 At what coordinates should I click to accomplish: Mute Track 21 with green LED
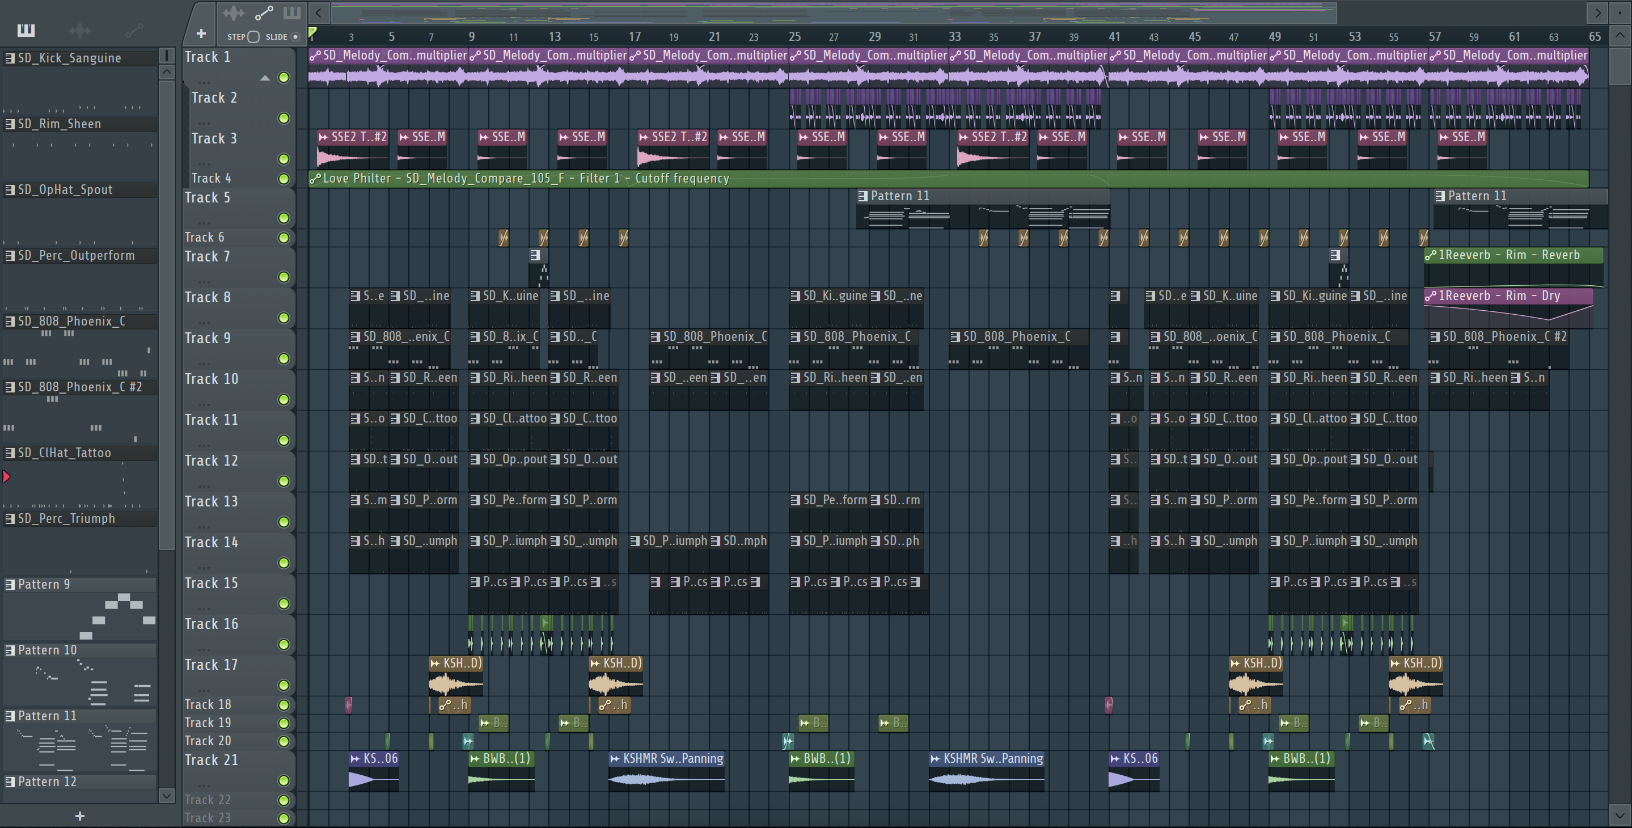click(284, 780)
